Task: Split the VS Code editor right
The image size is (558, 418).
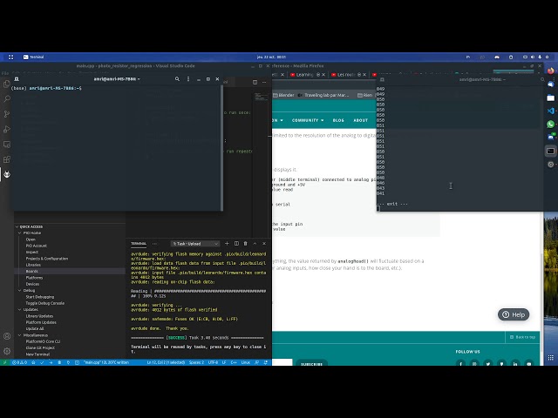Action: (x=255, y=82)
